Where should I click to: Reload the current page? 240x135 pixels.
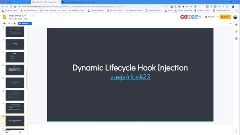11,6
